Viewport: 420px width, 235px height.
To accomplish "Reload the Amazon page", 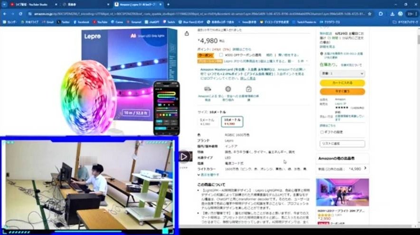I will [x=20, y=14].
